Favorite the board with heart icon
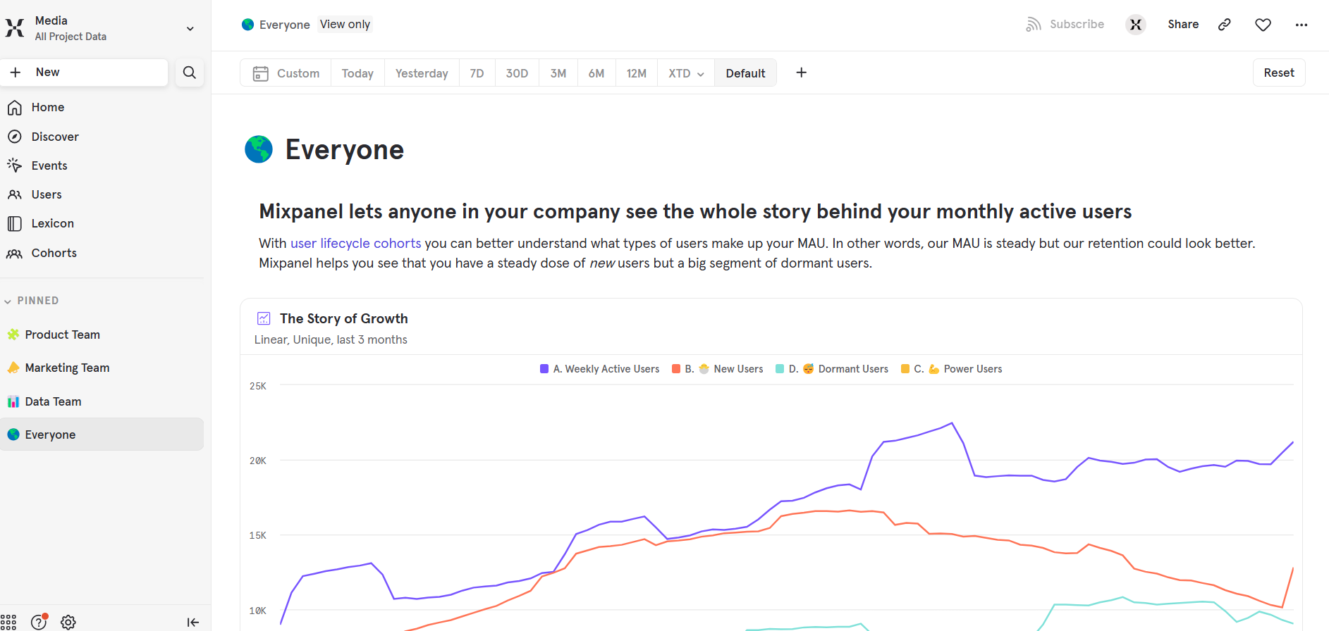 tap(1263, 25)
